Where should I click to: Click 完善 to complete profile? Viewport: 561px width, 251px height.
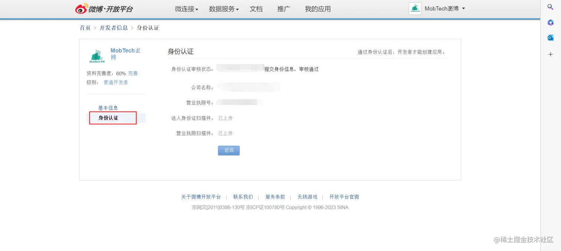[133, 73]
